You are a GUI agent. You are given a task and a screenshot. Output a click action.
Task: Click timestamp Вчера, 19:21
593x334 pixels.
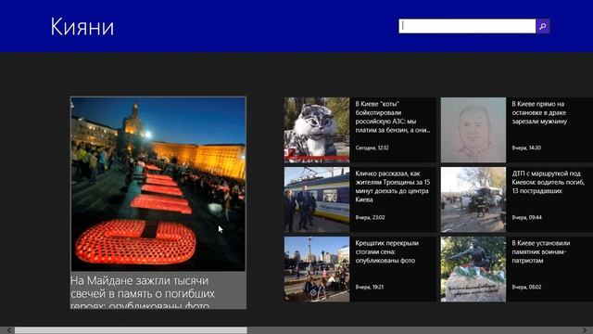[369, 287]
